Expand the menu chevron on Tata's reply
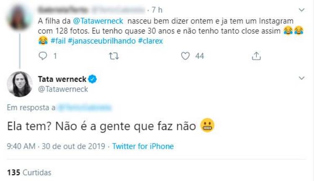This screenshot has width=314, height=181. coord(301,78)
